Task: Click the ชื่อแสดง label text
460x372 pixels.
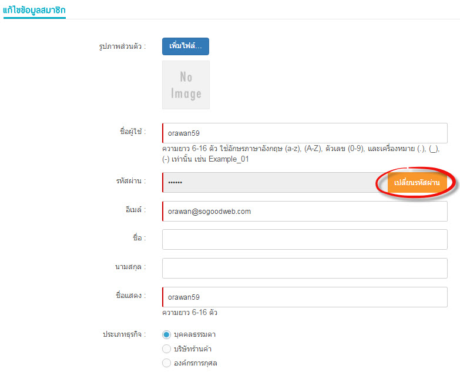Action: [131, 296]
